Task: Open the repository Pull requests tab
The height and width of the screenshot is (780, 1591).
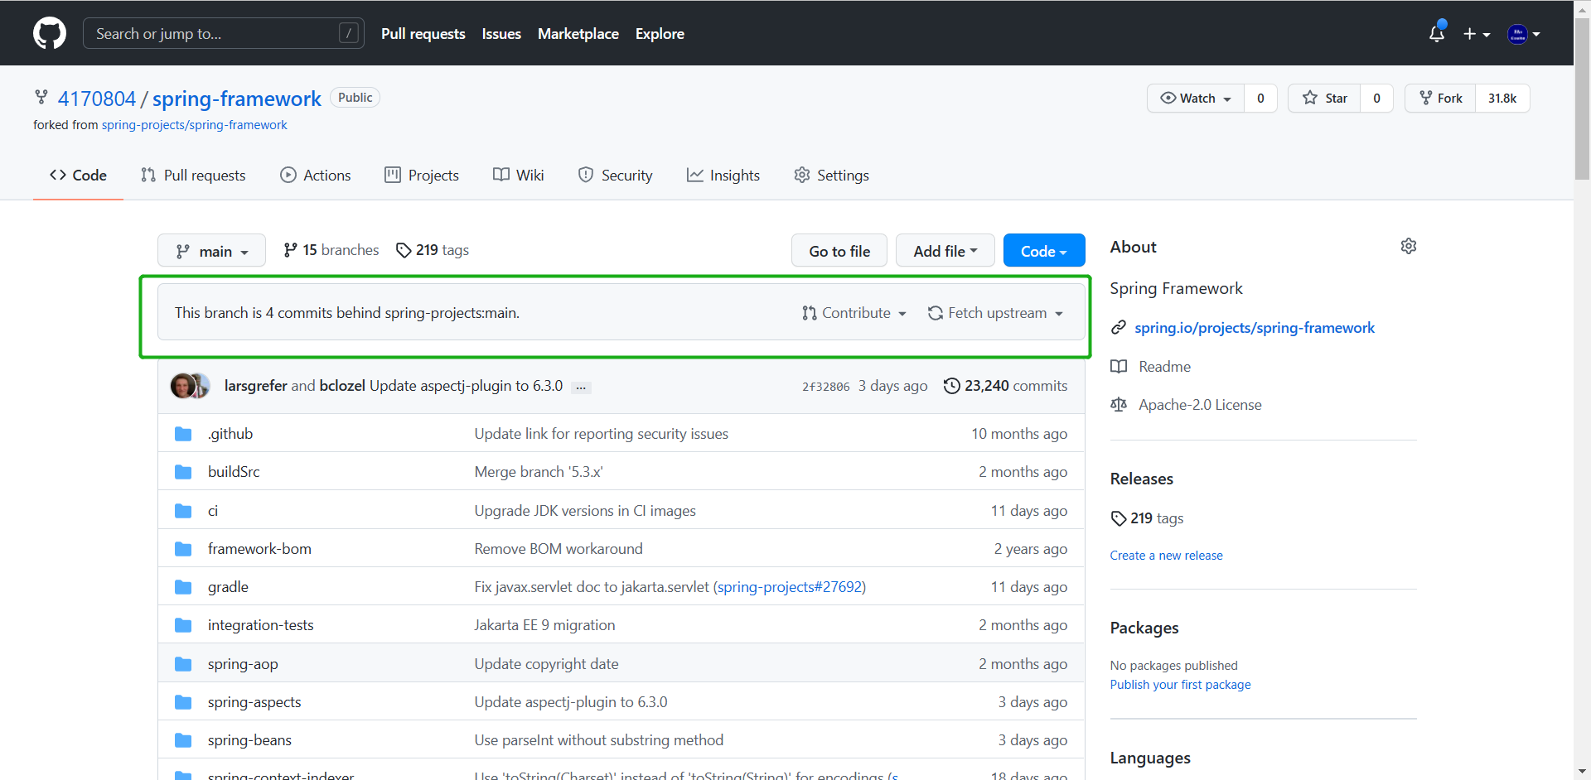Action: [193, 176]
